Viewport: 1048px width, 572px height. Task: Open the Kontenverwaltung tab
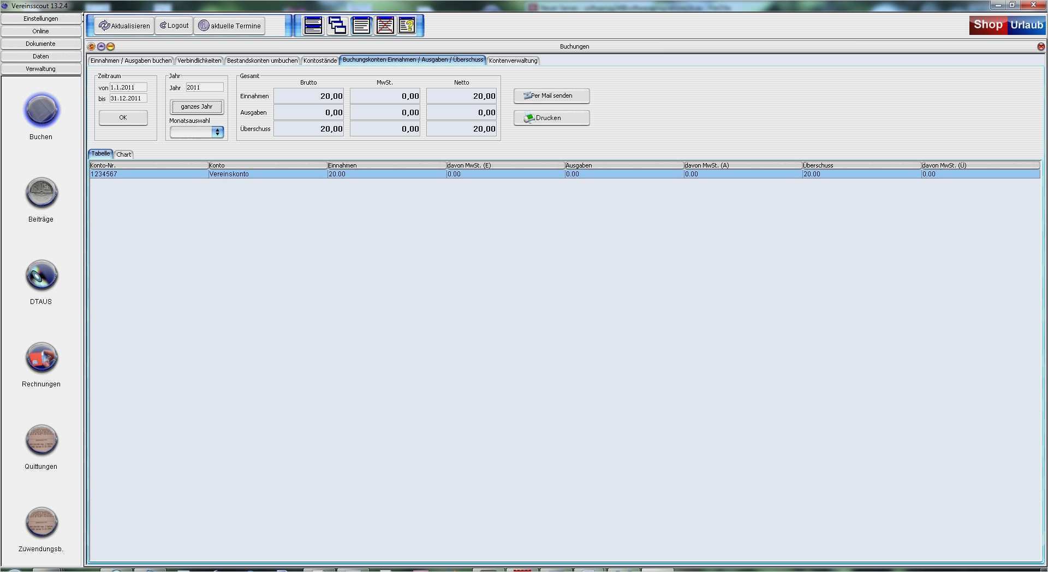(x=513, y=61)
